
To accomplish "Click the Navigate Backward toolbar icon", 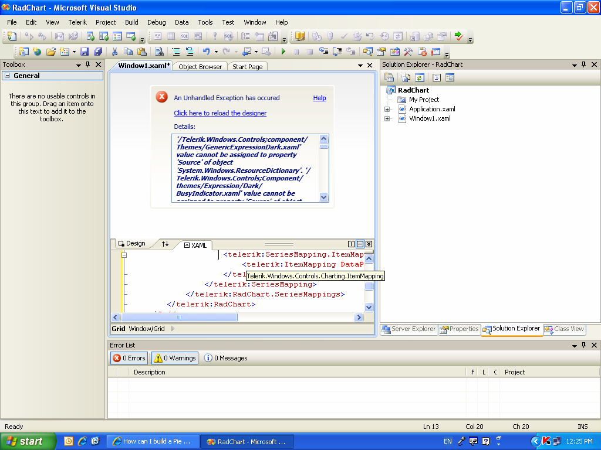I will 247,52.
